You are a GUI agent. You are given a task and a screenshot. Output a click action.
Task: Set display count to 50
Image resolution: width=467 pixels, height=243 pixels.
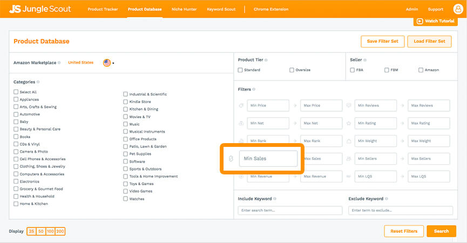click(41, 231)
